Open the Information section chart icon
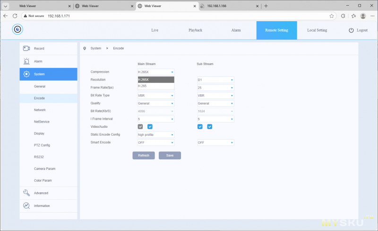 click(x=26, y=206)
